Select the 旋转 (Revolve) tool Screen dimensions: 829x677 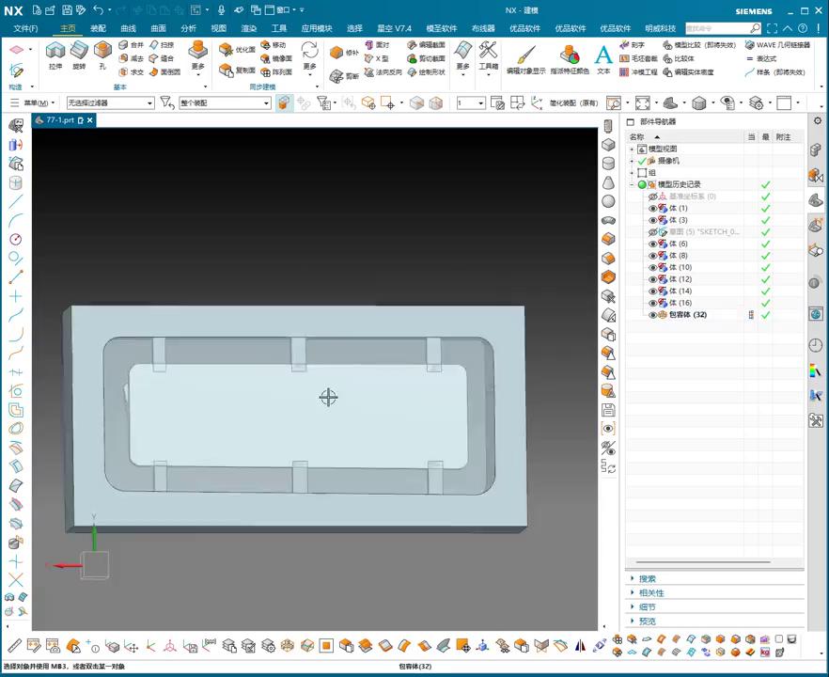click(79, 51)
